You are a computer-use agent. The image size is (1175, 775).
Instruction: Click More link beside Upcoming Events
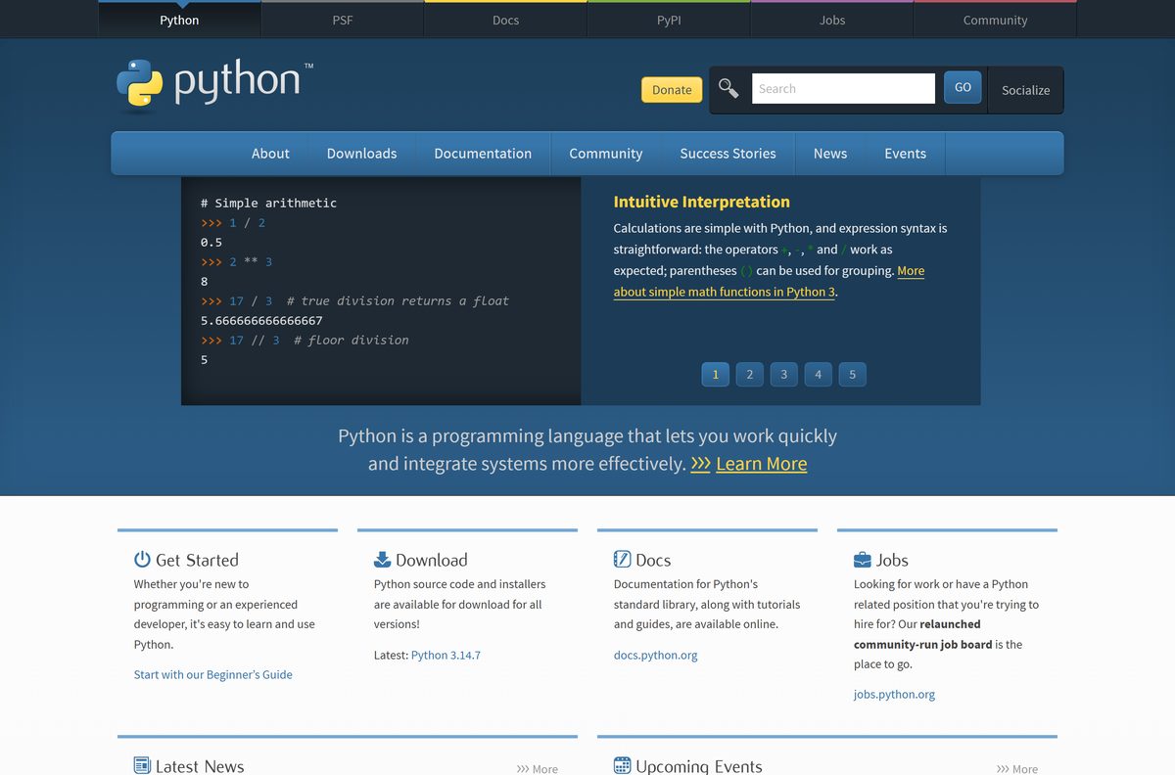[x=1017, y=769]
